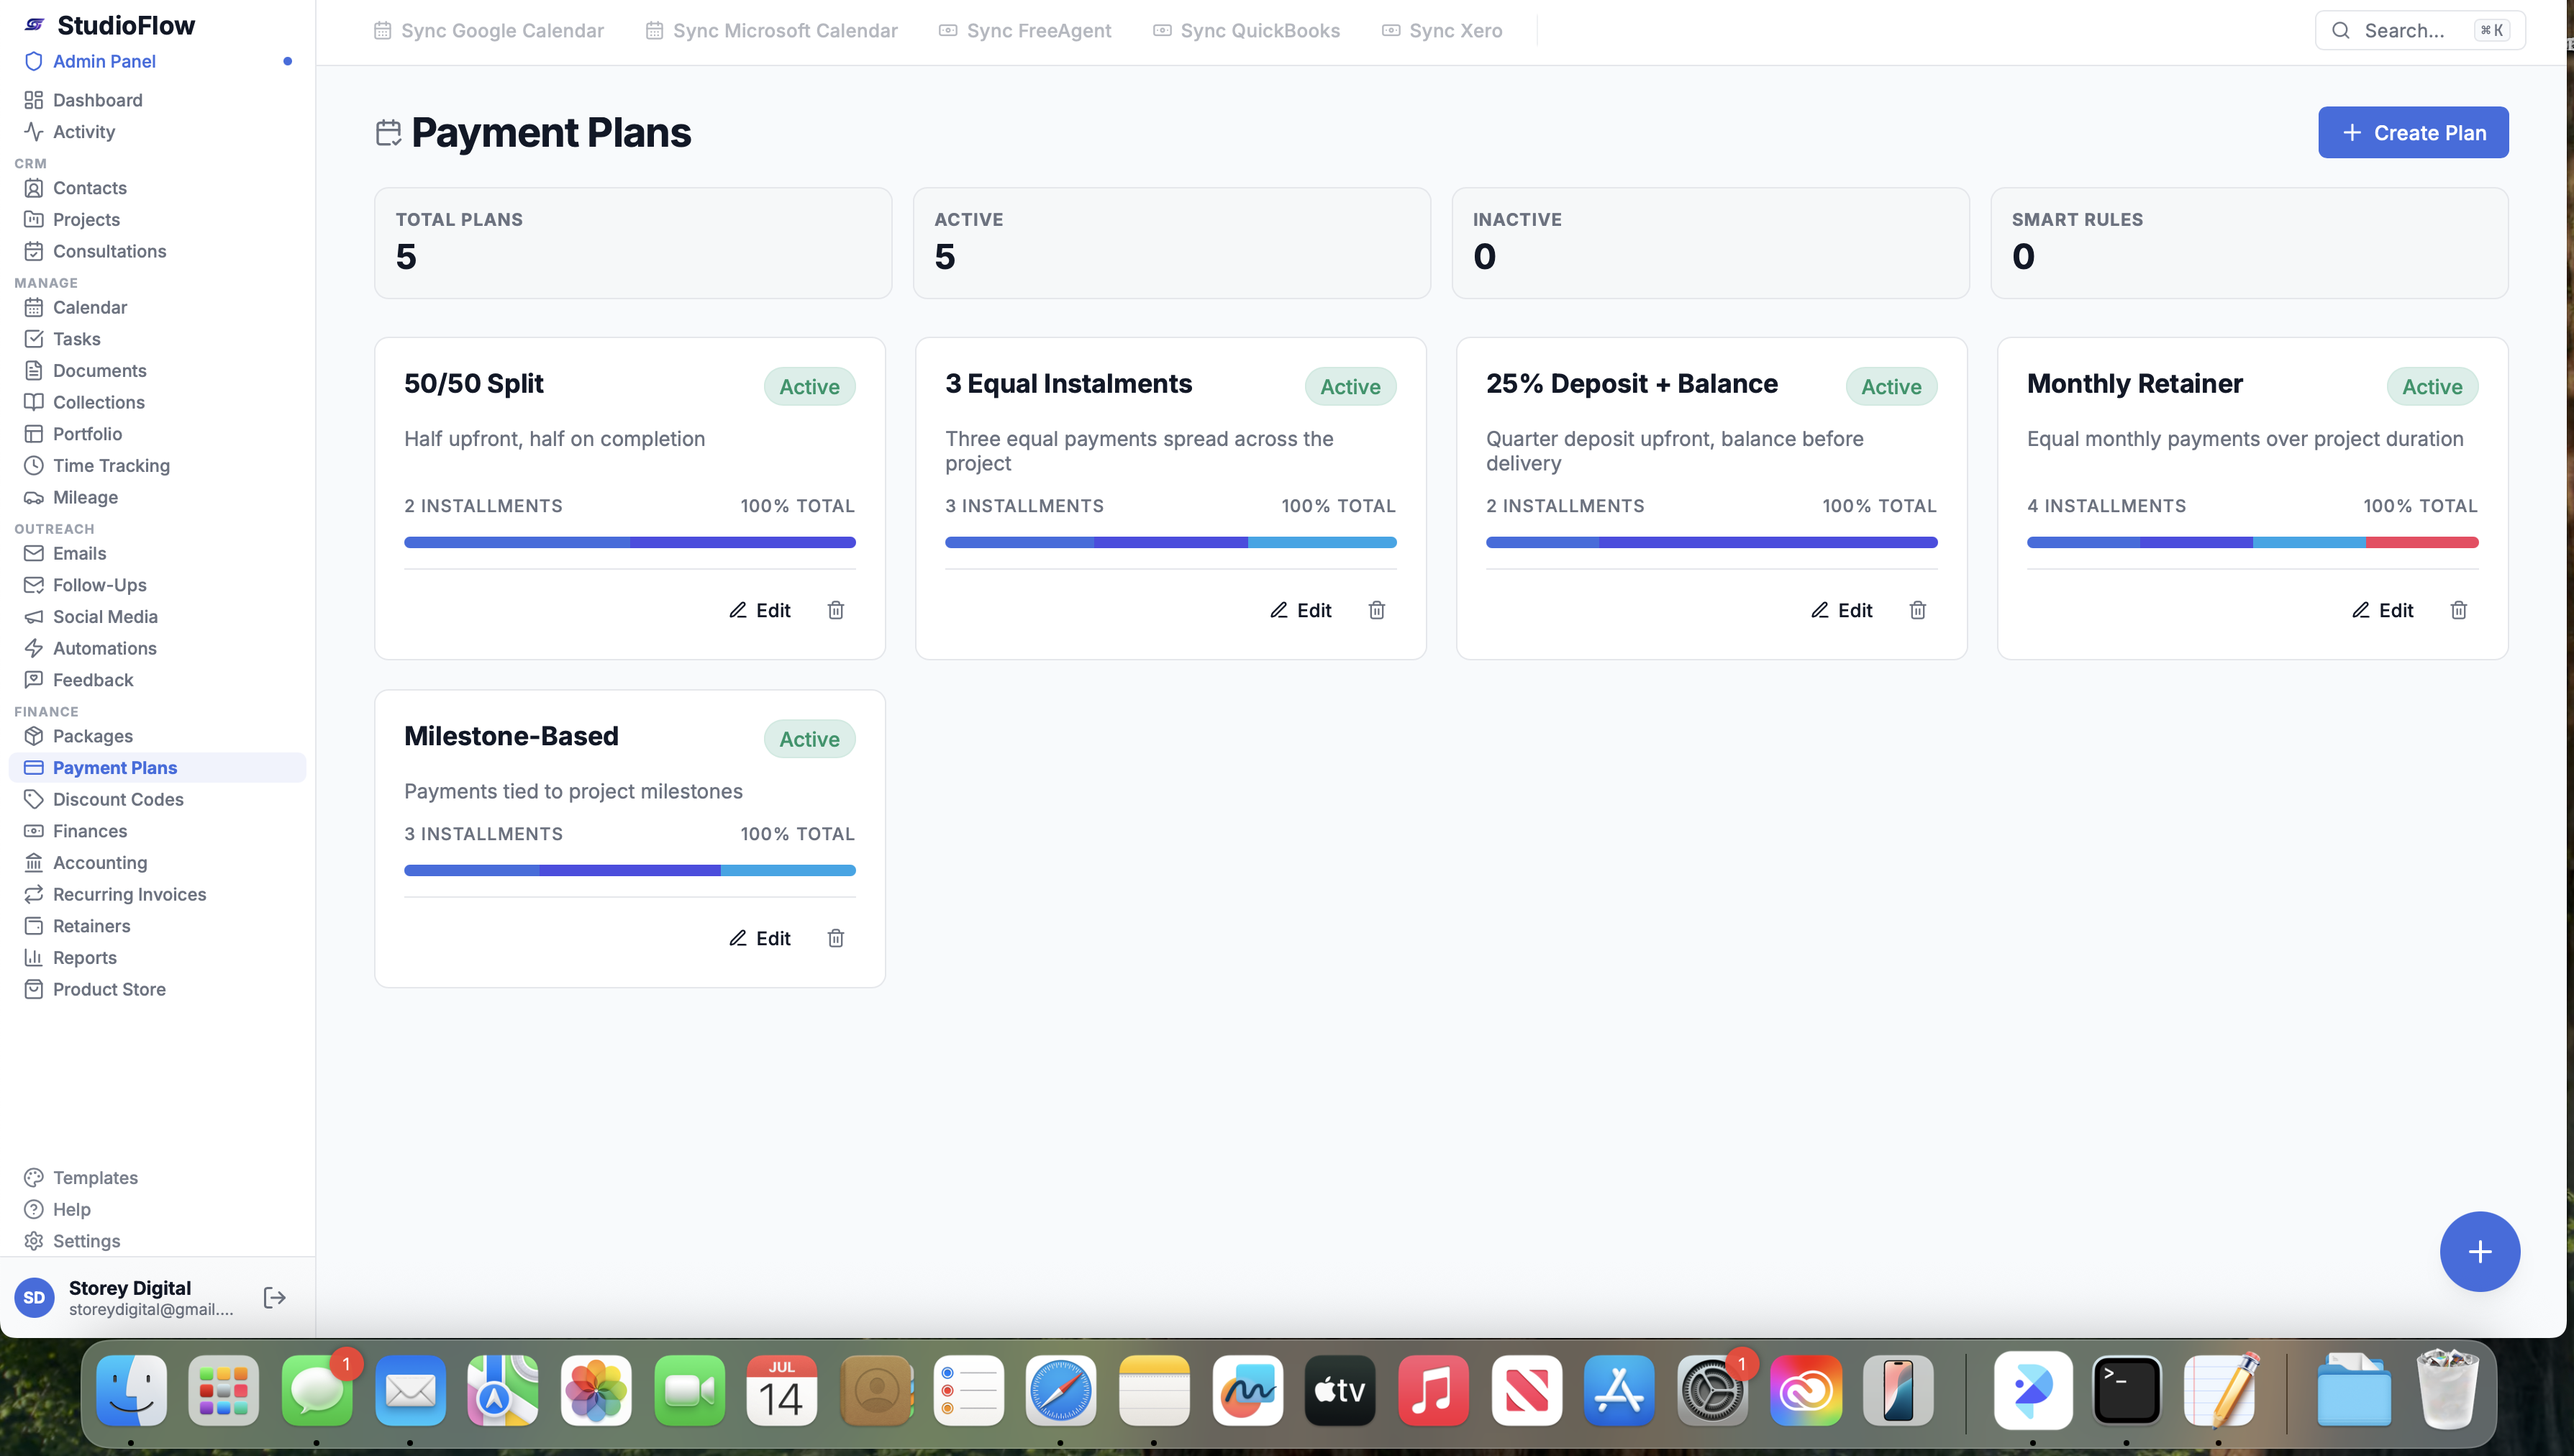Open Safari from the dock
This screenshot has height=1456, width=2574.
pos(1061,1390)
